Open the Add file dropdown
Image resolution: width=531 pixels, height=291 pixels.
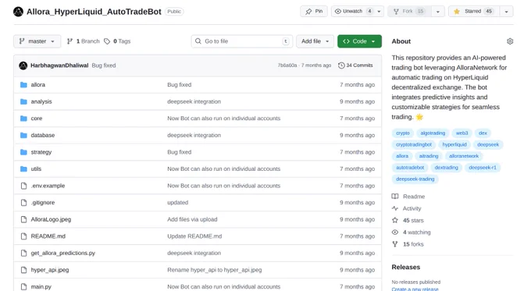tap(315, 41)
